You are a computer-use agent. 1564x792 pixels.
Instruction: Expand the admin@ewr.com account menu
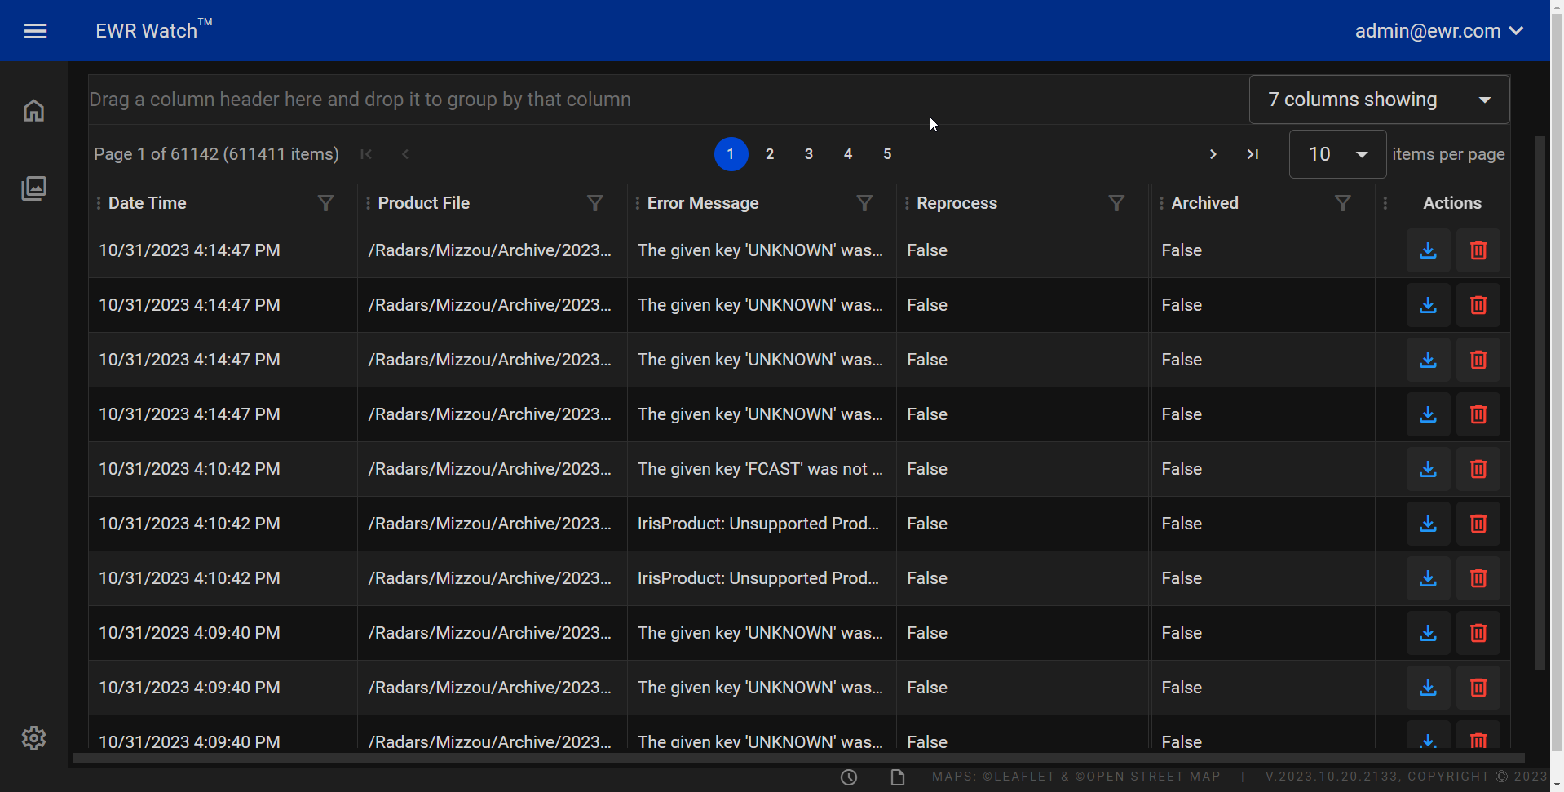1439,31
